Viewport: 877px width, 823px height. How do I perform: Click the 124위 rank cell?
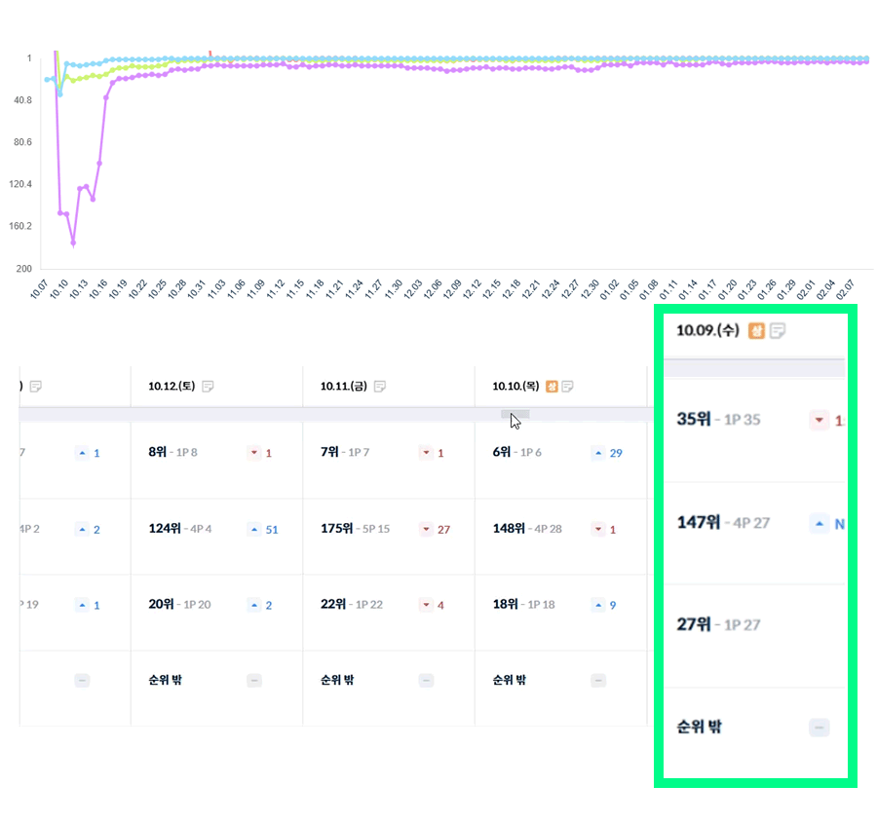(x=165, y=529)
